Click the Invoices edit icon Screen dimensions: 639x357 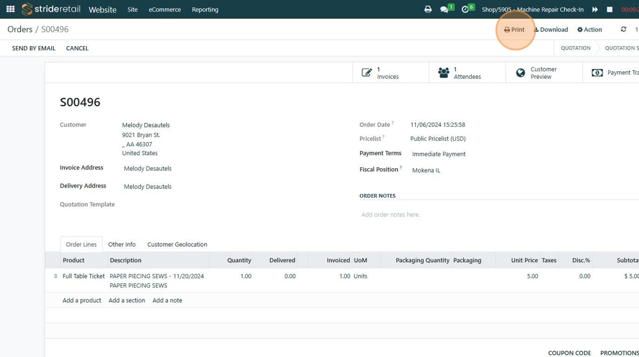[x=366, y=72]
